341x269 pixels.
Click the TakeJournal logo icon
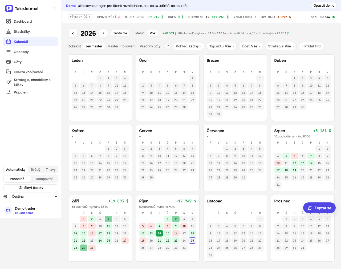9,9
